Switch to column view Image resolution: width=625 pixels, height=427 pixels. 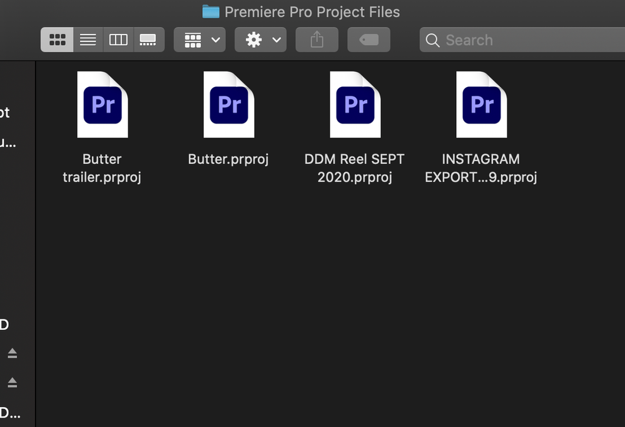[x=118, y=39]
